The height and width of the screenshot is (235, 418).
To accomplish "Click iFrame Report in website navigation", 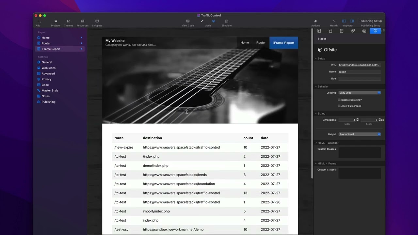I will [x=284, y=43].
